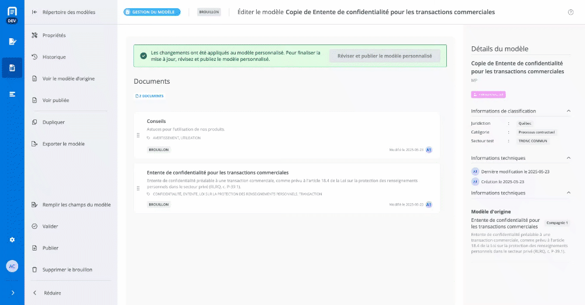Open Historique of the template
The width and height of the screenshot is (585, 305).
(x=54, y=57)
